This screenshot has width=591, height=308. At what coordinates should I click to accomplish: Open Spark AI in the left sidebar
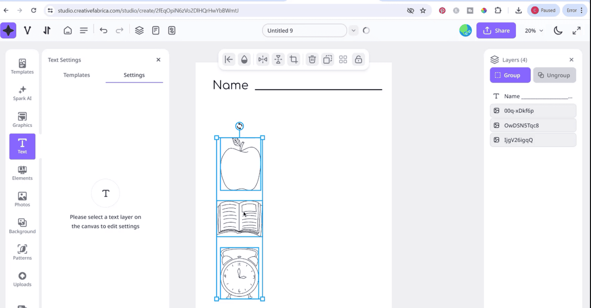pyautogui.click(x=22, y=93)
